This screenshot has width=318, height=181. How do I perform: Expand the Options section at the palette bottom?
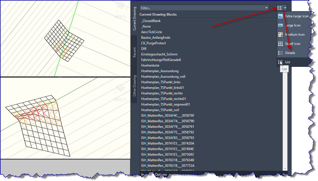coord(161,174)
